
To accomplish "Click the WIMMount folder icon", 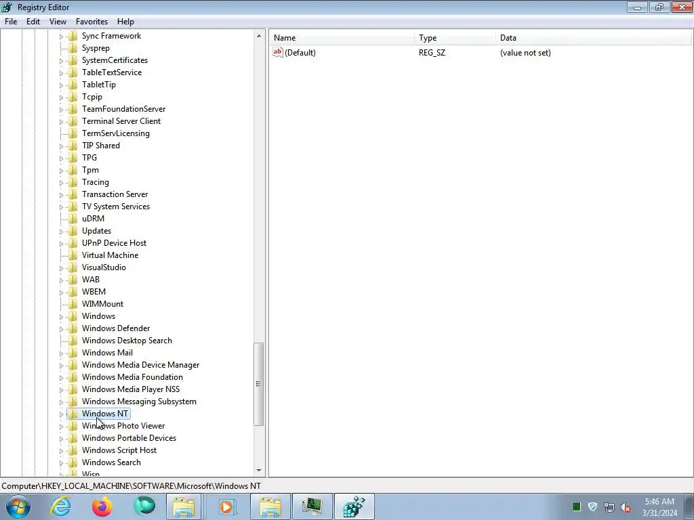I will (73, 304).
